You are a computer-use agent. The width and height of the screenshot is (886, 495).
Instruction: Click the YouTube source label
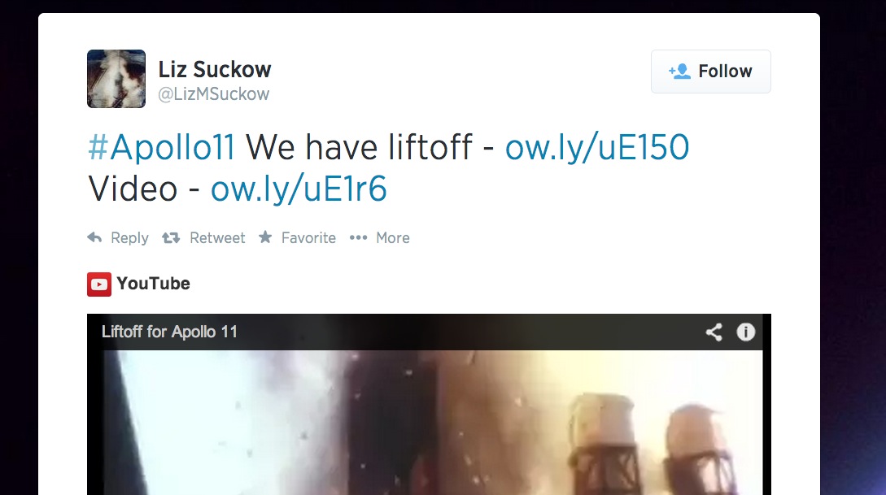click(153, 284)
